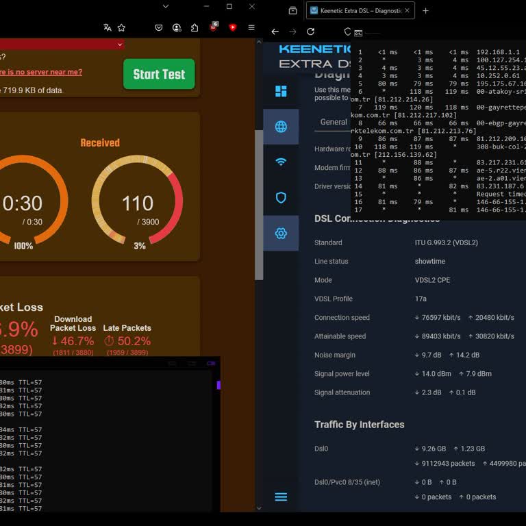Image resolution: width=526 pixels, height=526 pixels.
Task: Switch to the General diagnostics tab
Action: coord(334,122)
